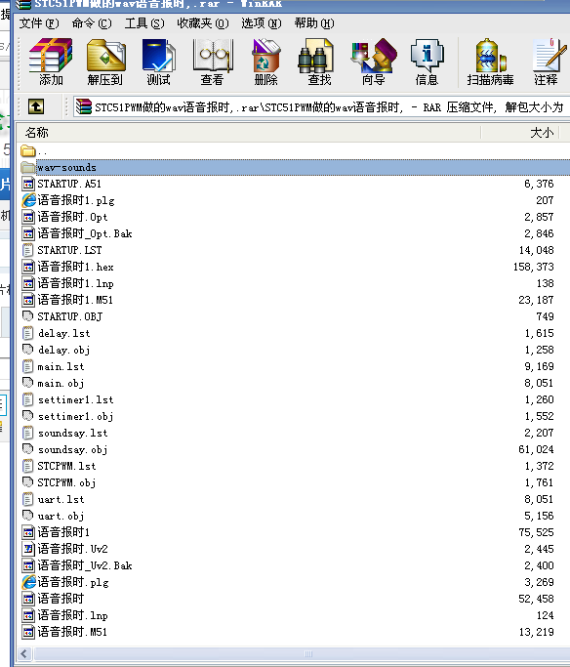Select the file settimer1.lst
The image size is (570, 667).
[76, 399]
